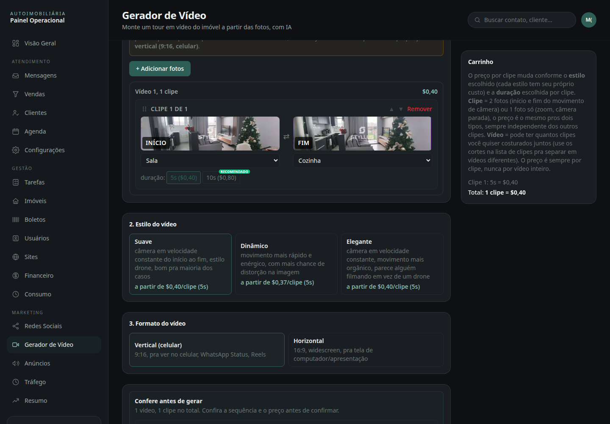610x424 pixels.
Task: Click the red Remover link
Action: (419, 109)
